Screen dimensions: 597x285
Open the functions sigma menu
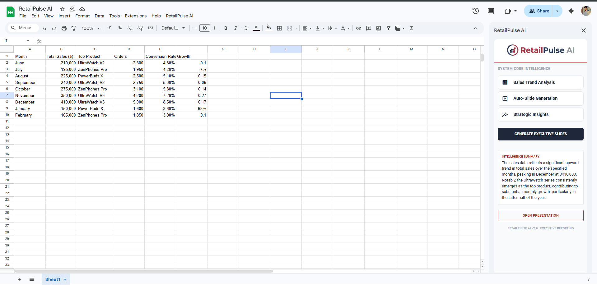pos(412,28)
